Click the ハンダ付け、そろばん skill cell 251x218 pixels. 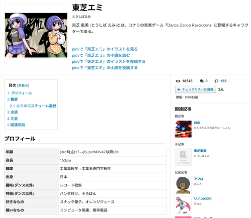[112, 193]
